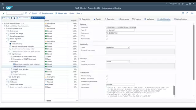Image resolution: width=196 pixels, height=110 pixels.
Task: Click the tree horizontal scrollbar thumb
Action: (x=49, y=101)
